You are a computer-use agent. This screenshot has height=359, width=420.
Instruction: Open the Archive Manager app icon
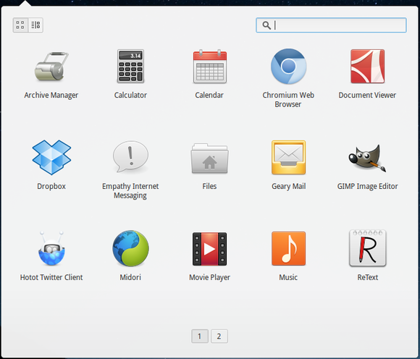(51, 66)
